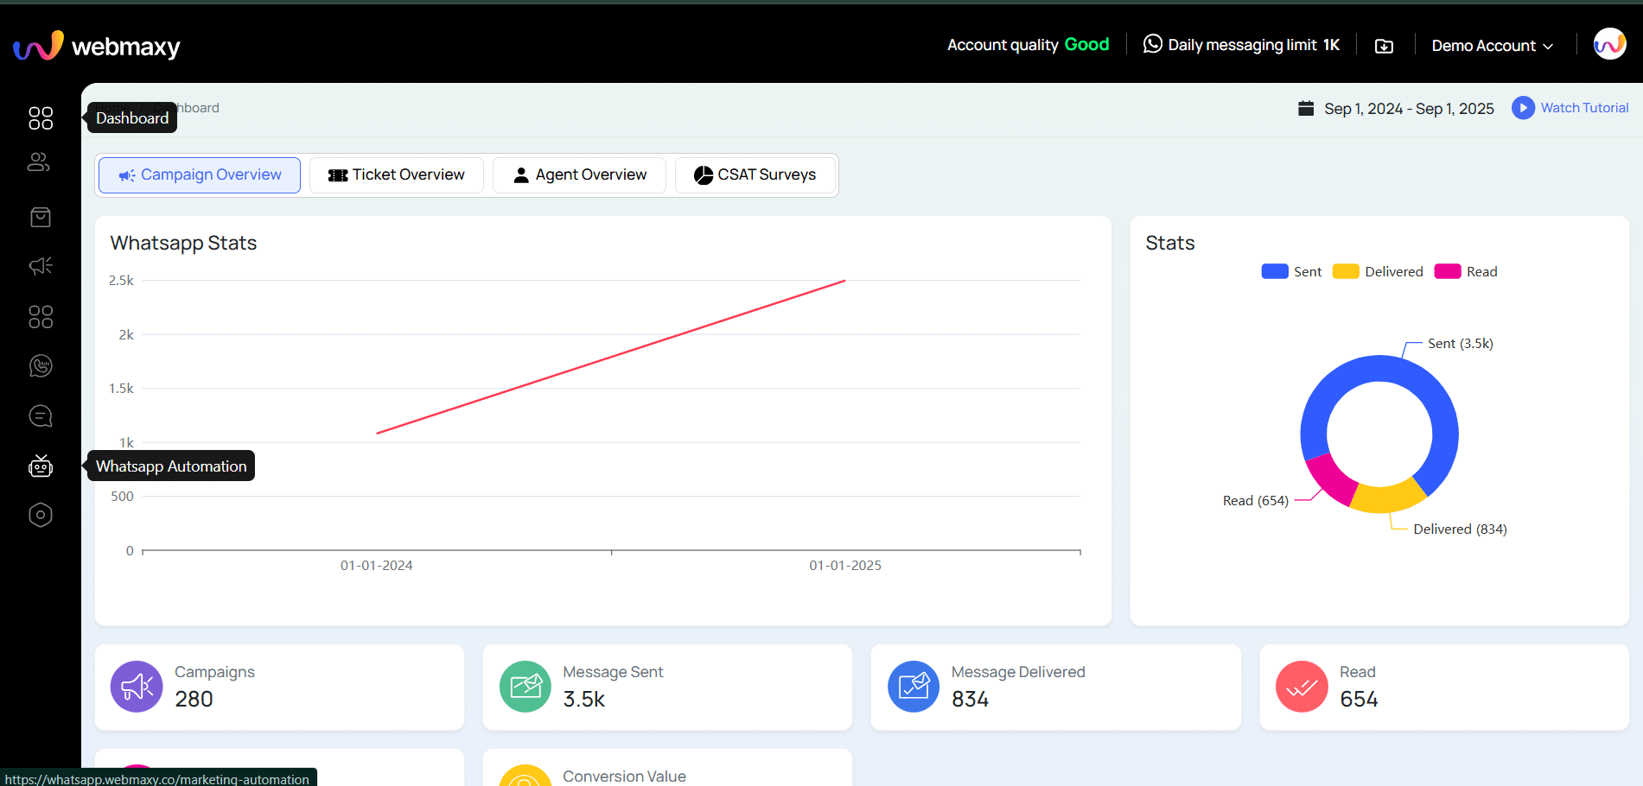The width and height of the screenshot is (1643, 786).
Task: Open the megaphone campaigns icon in sidebar
Action: pyautogui.click(x=41, y=265)
